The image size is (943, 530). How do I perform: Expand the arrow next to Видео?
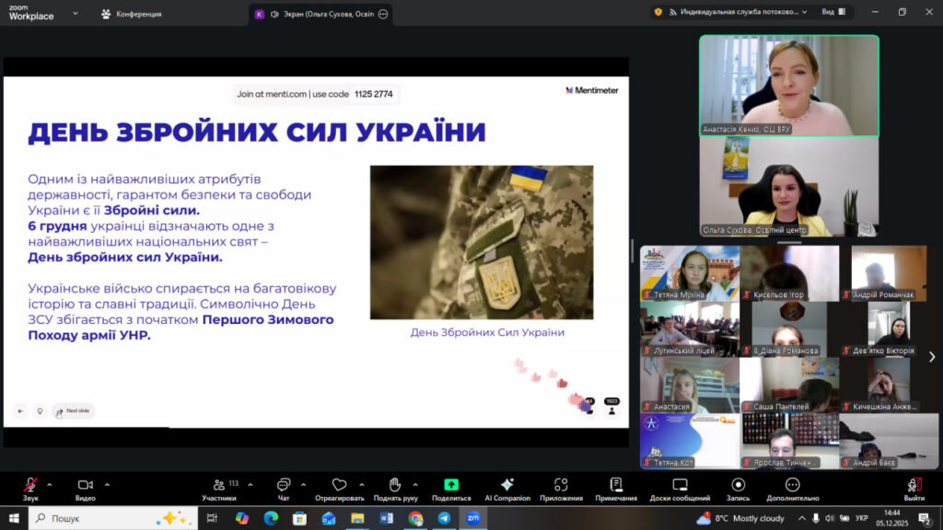click(107, 484)
